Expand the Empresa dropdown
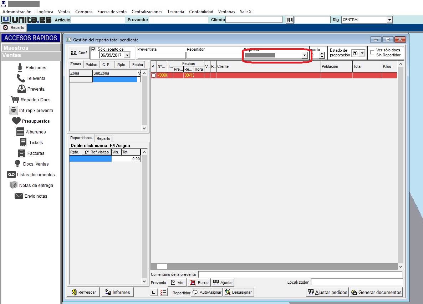The width and height of the screenshot is (423, 304). click(305, 55)
